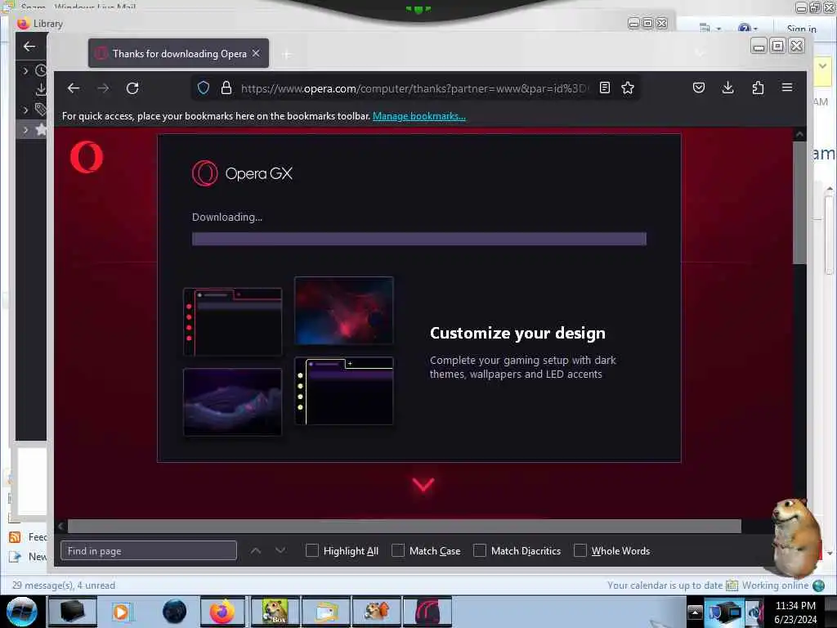Click the red-accent browser theme thumbnail
This screenshot has width=837, height=628.
232,321
